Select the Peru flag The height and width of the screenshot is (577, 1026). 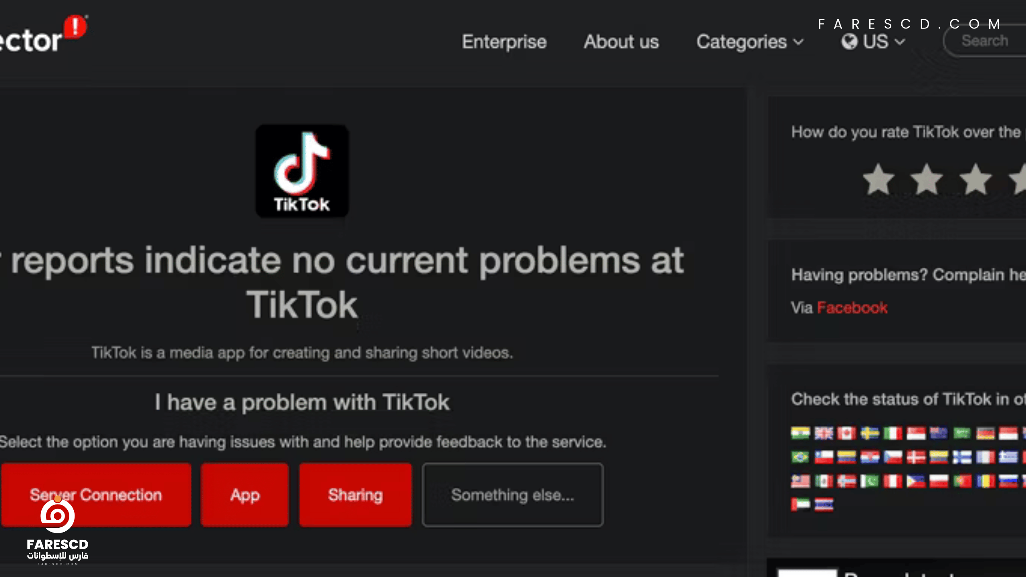(x=893, y=481)
